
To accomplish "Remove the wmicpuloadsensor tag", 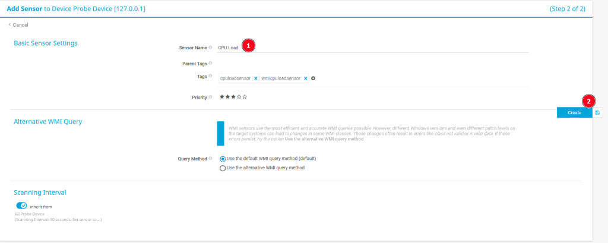I will point(306,78).
